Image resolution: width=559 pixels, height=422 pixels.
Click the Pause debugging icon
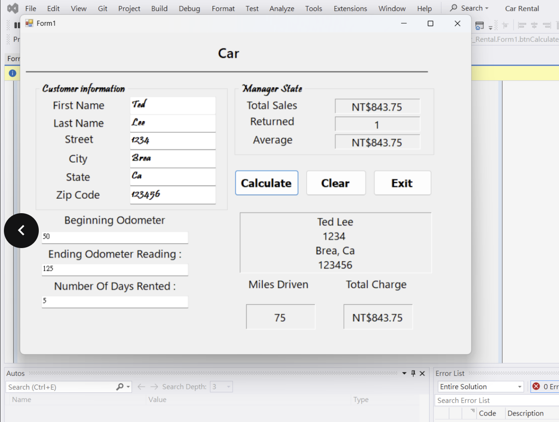tap(17, 25)
